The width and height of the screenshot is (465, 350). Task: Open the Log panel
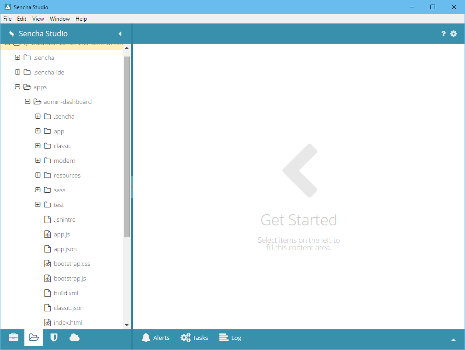coord(230,338)
